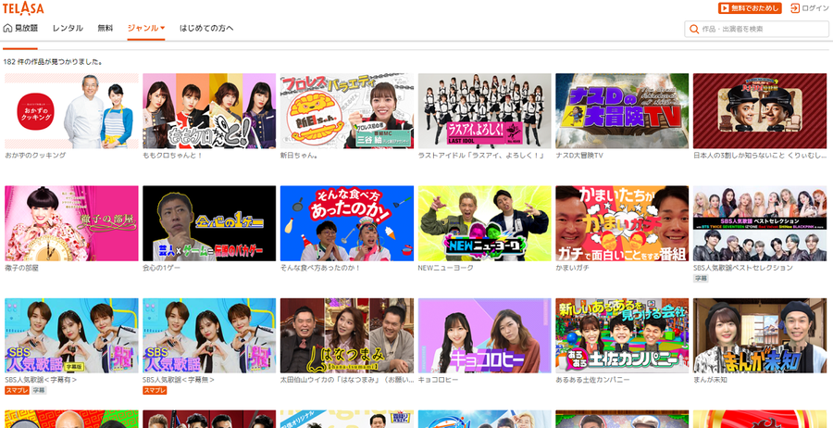Open the NEWニューヨーク thumbnail
Image resolution: width=833 pixels, height=428 pixels.
point(484,223)
